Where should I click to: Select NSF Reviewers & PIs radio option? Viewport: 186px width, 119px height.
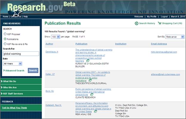click(x=5, y=44)
